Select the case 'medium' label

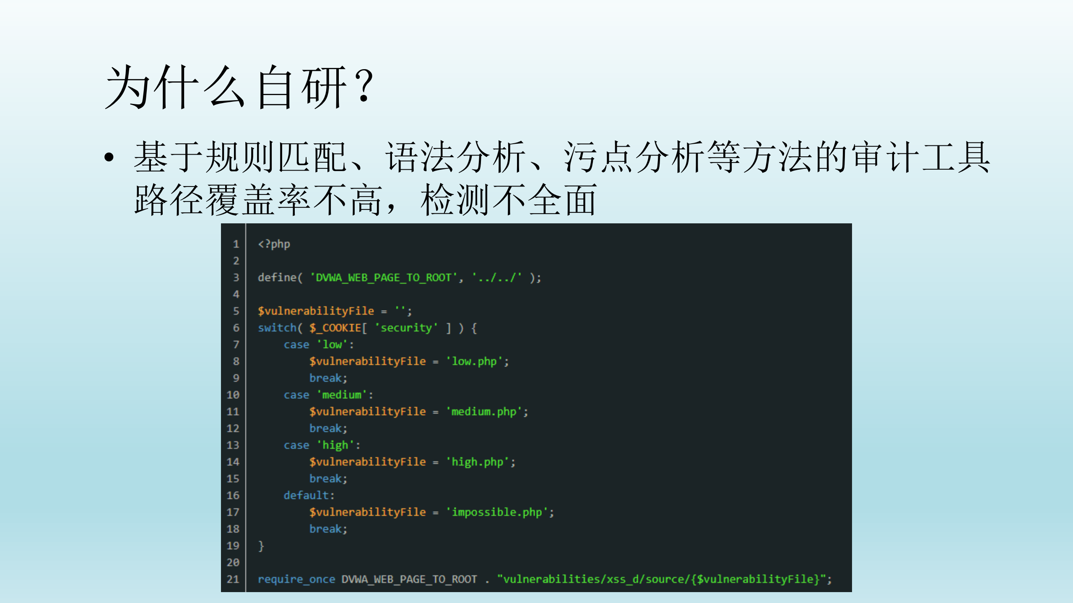coord(327,394)
